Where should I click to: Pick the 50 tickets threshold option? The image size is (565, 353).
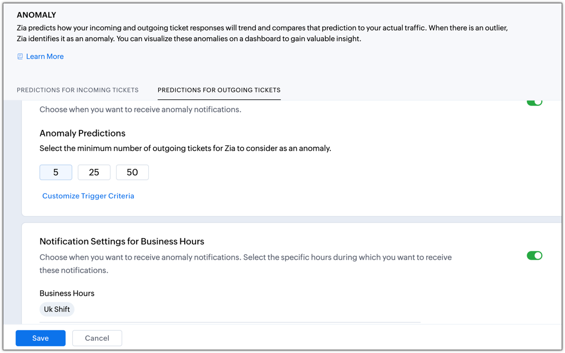coord(132,172)
